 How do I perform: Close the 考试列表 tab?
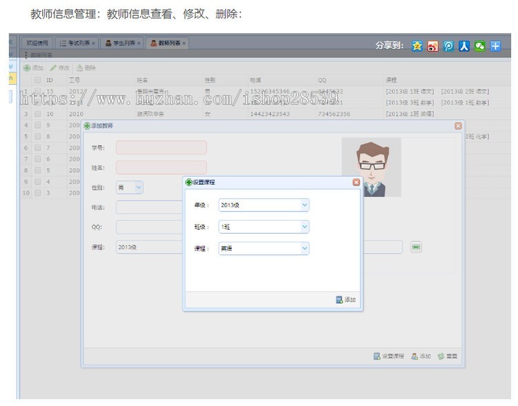click(x=93, y=43)
